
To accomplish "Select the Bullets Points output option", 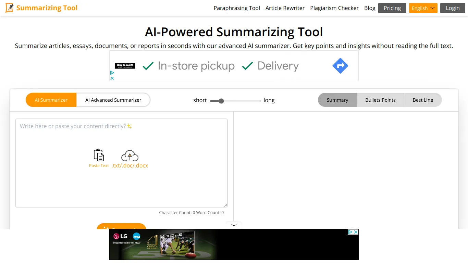I will pyautogui.click(x=380, y=100).
